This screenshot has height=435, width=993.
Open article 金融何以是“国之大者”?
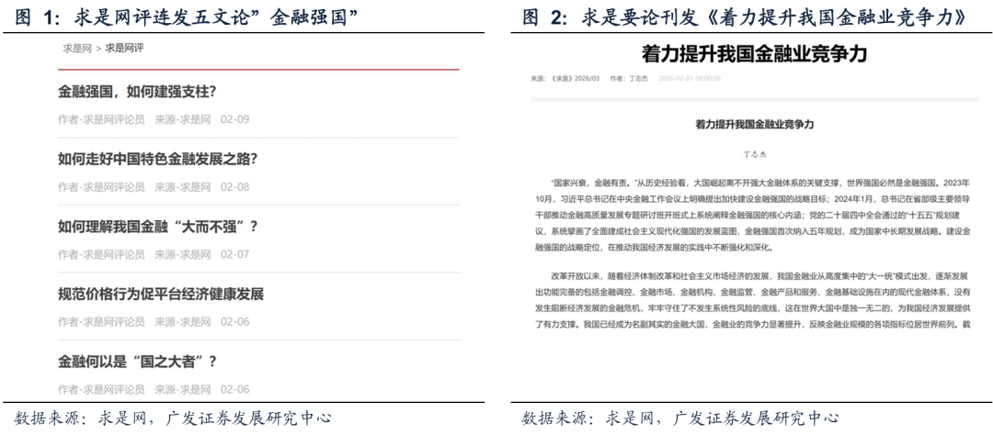[137, 362]
